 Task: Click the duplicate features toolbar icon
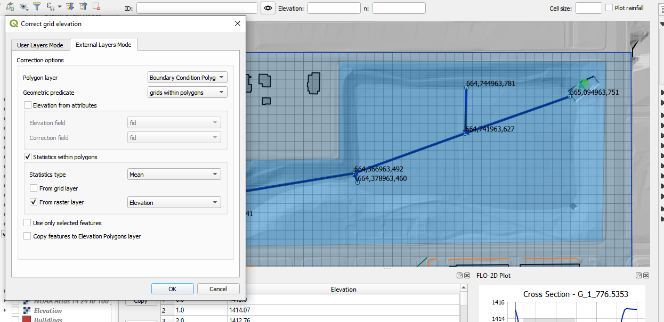(x=10, y=7)
